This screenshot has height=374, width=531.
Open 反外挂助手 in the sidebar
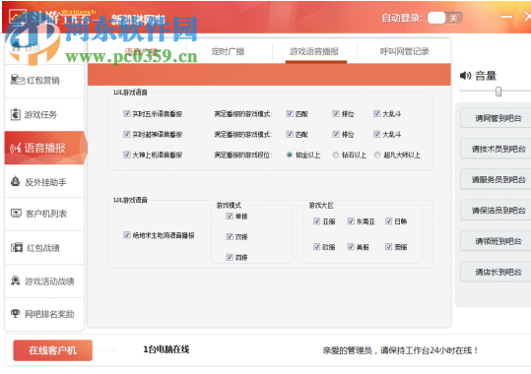click(x=44, y=182)
